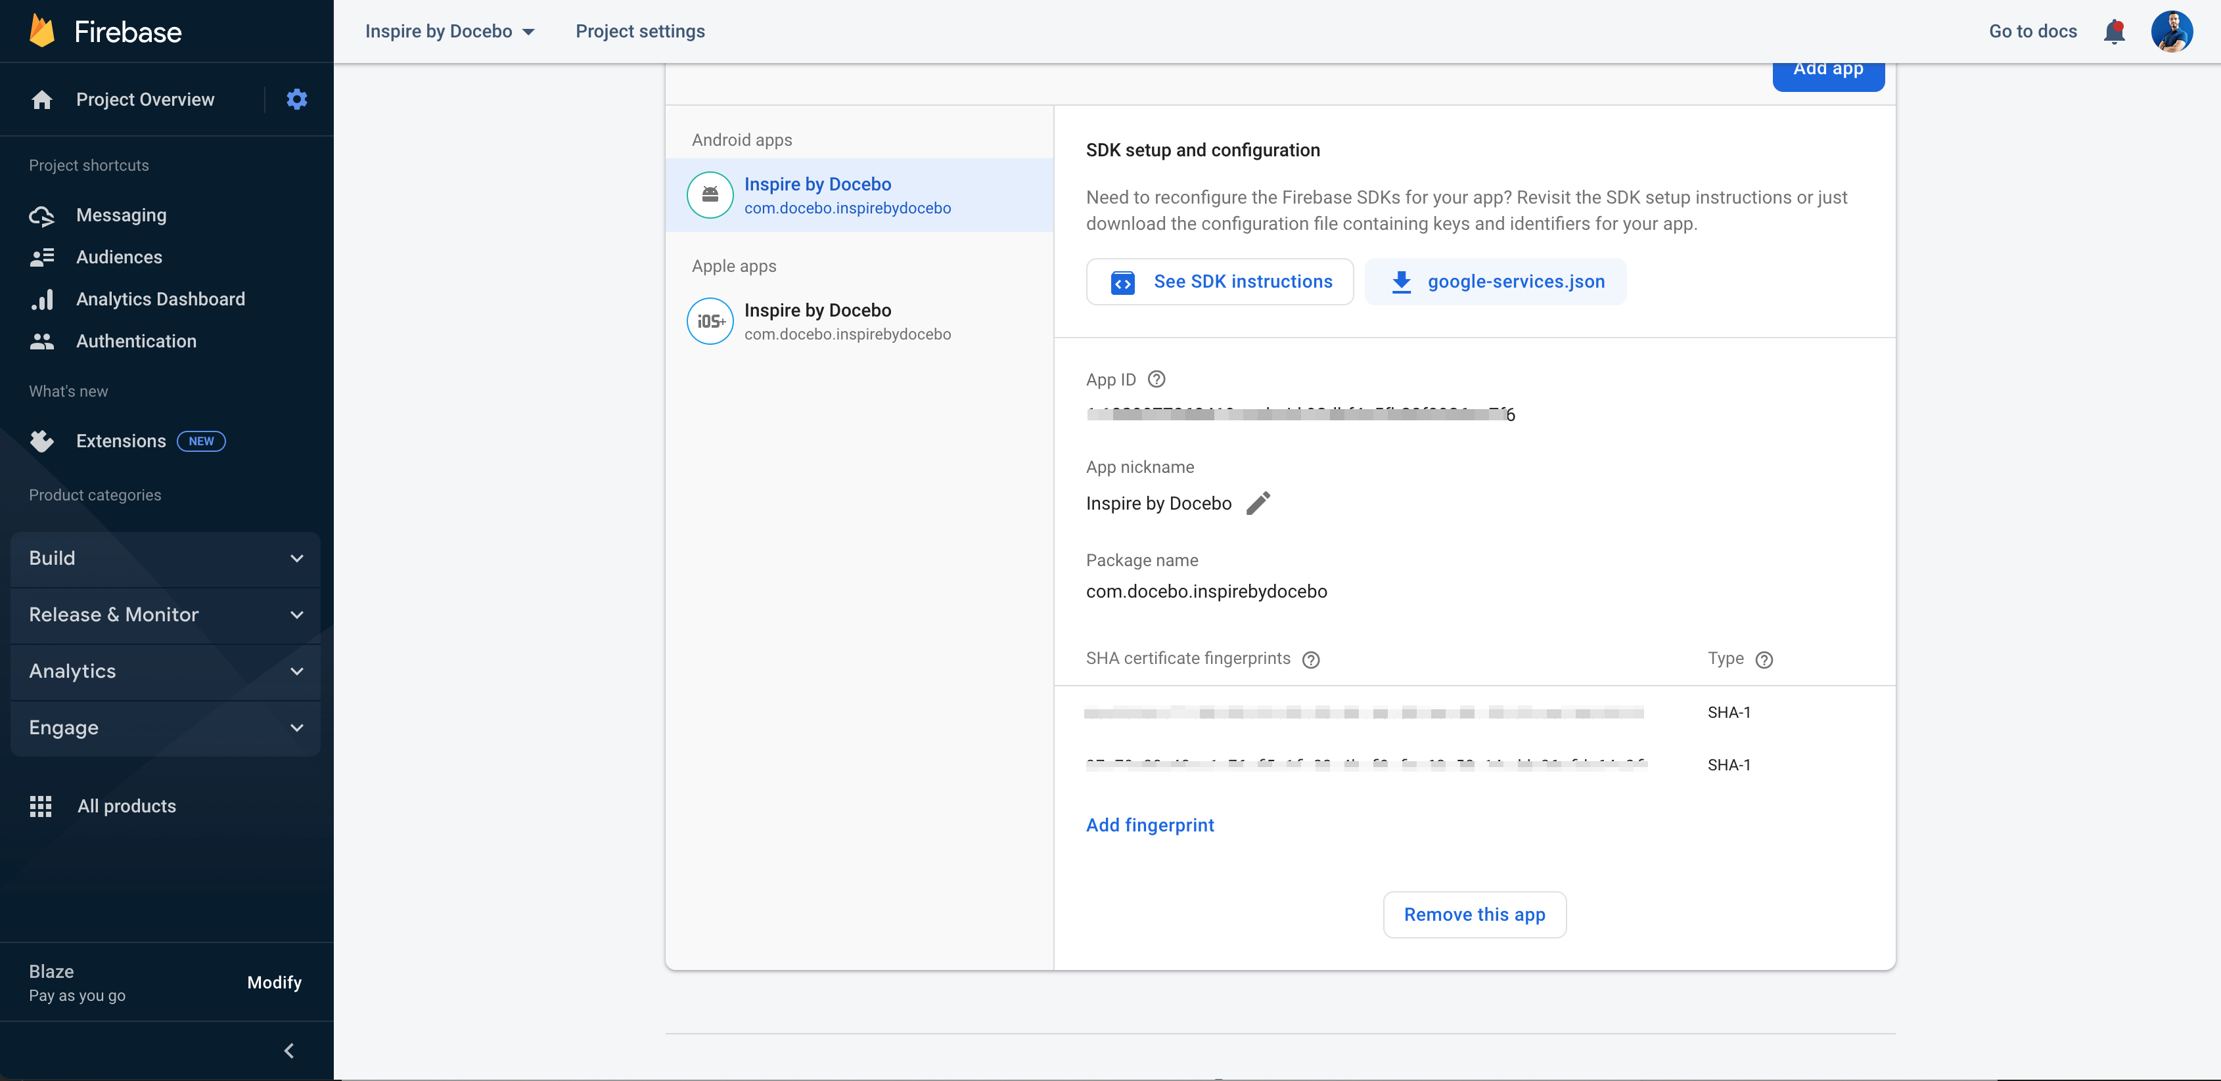Open the Inspire by Docebo project dropdown
The image size is (2221, 1081).
tap(449, 31)
